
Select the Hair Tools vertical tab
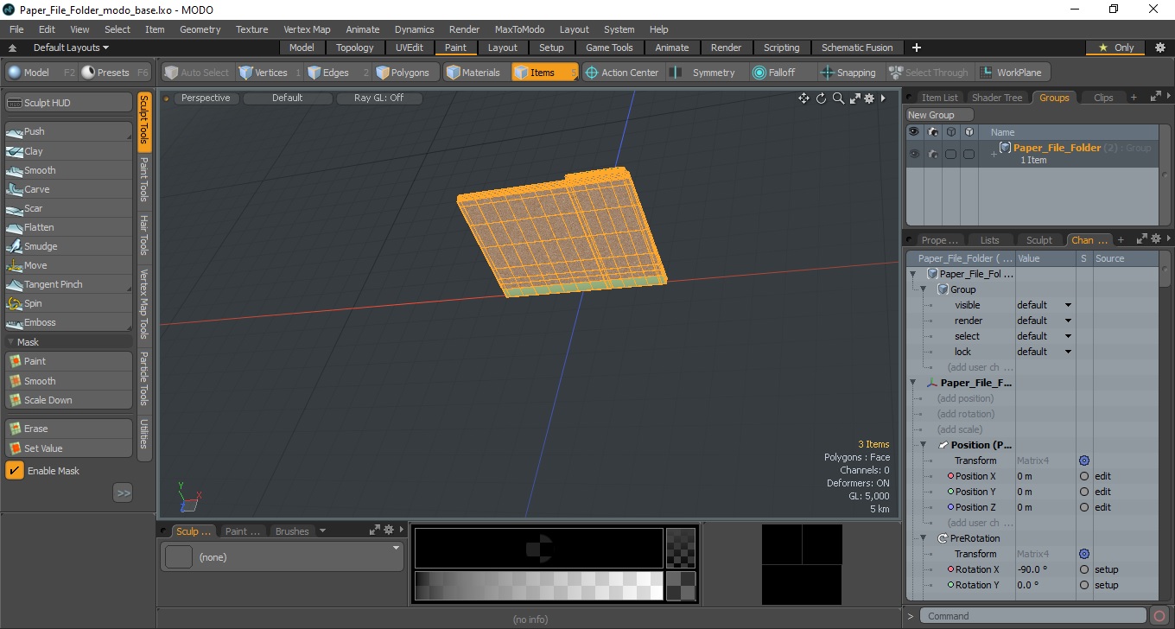click(x=144, y=234)
